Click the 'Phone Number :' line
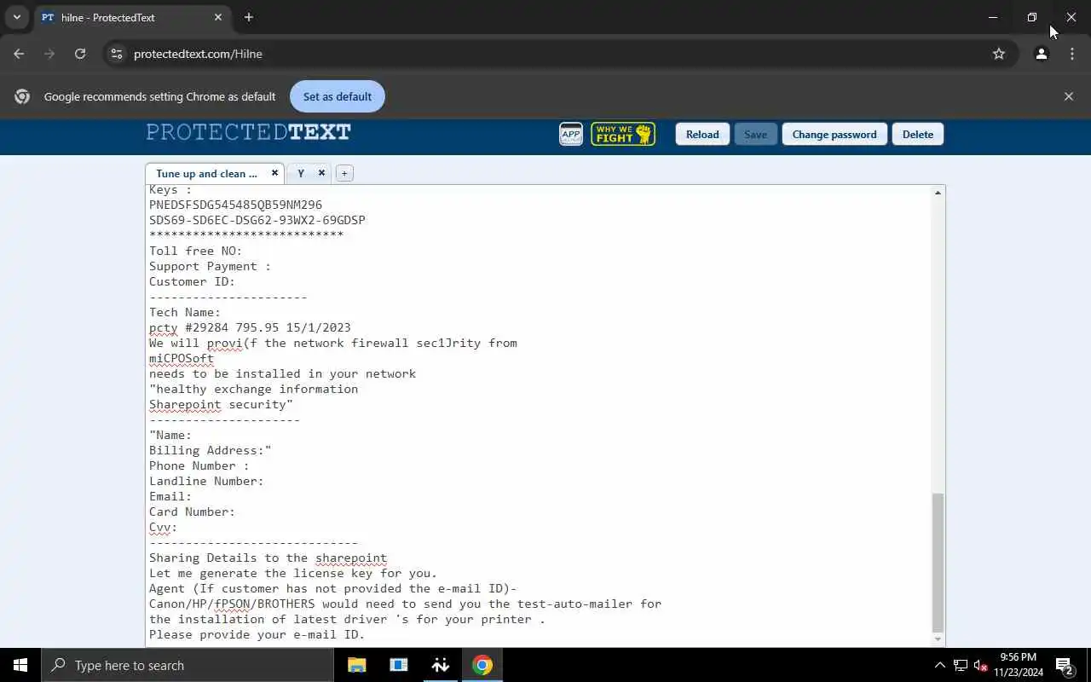The height and width of the screenshot is (682, 1091). (x=199, y=465)
